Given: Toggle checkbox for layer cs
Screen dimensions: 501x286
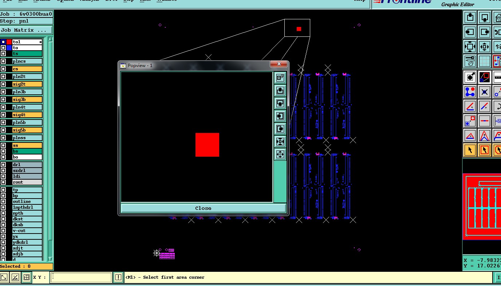Looking at the screenshot, I should (3, 69).
